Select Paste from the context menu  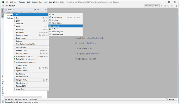(x=31, y=26)
